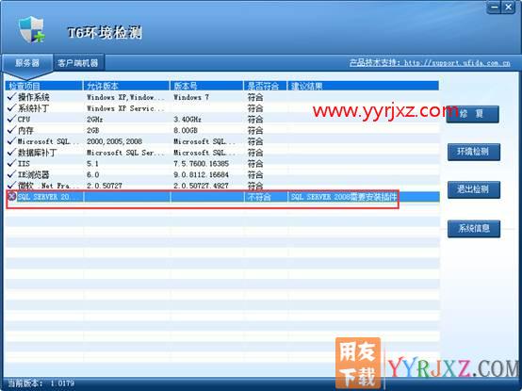Select the IIS row label
The width and height of the screenshot is (522, 391).
tap(24, 163)
